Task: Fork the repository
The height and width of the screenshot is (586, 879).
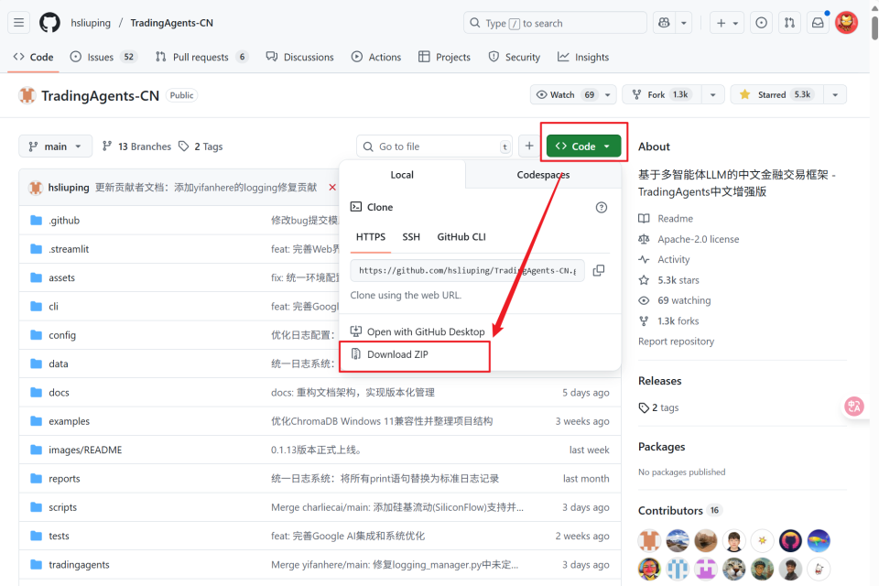Action: 661,95
